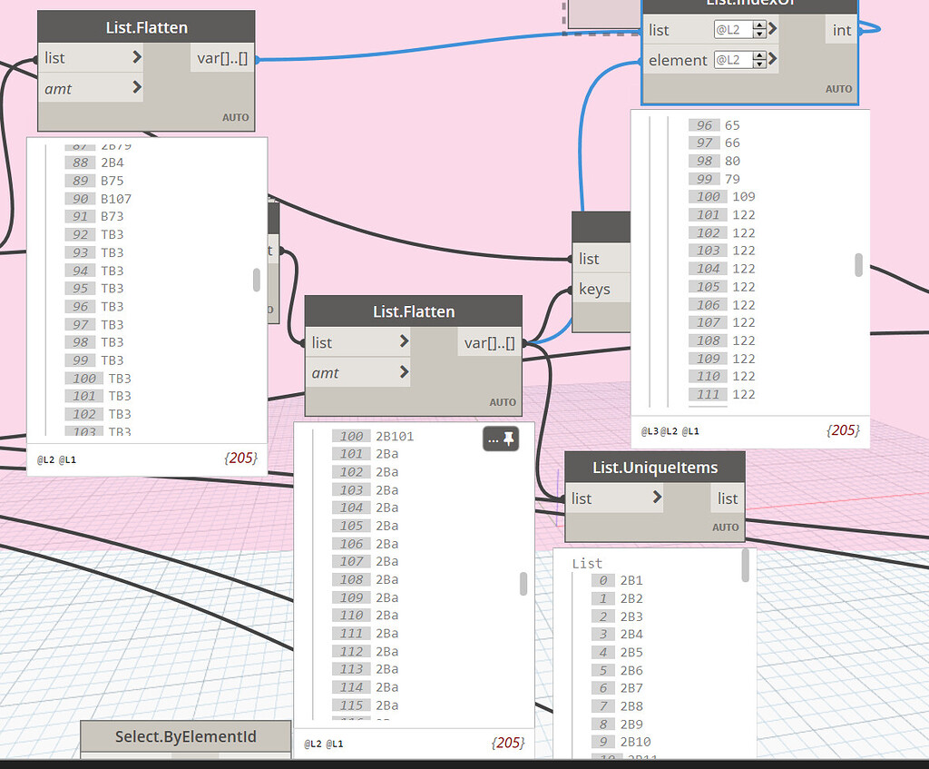Click the int output port on List.IndexOf
Image resolution: width=929 pixels, height=769 pixels.
(x=842, y=29)
